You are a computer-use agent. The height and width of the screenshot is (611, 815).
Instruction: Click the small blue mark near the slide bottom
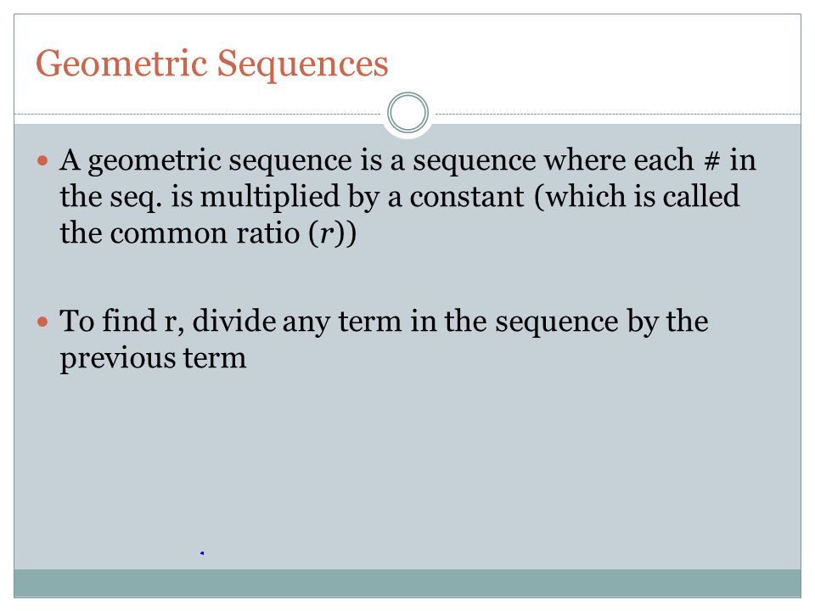[202, 553]
